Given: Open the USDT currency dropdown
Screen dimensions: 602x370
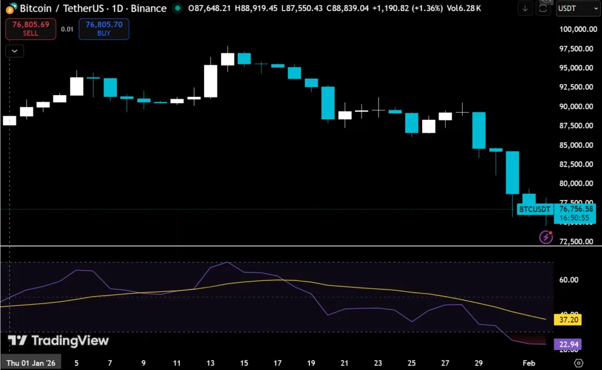Looking at the screenshot, I should point(576,9).
